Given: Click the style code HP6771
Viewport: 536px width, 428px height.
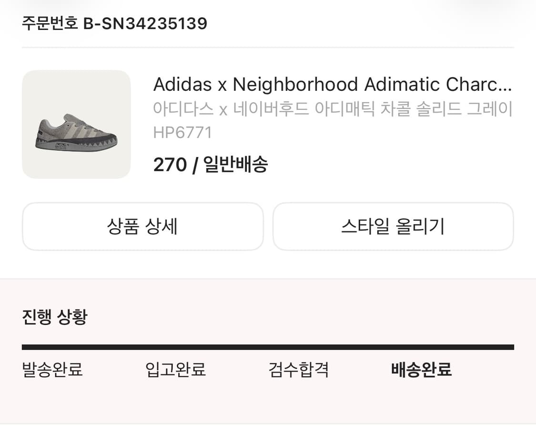Looking at the screenshot, I should point(182,132).
